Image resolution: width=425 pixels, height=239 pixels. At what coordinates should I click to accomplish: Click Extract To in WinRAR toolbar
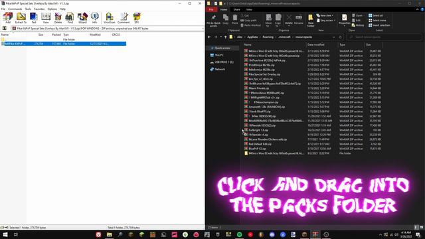pos(21,18)
